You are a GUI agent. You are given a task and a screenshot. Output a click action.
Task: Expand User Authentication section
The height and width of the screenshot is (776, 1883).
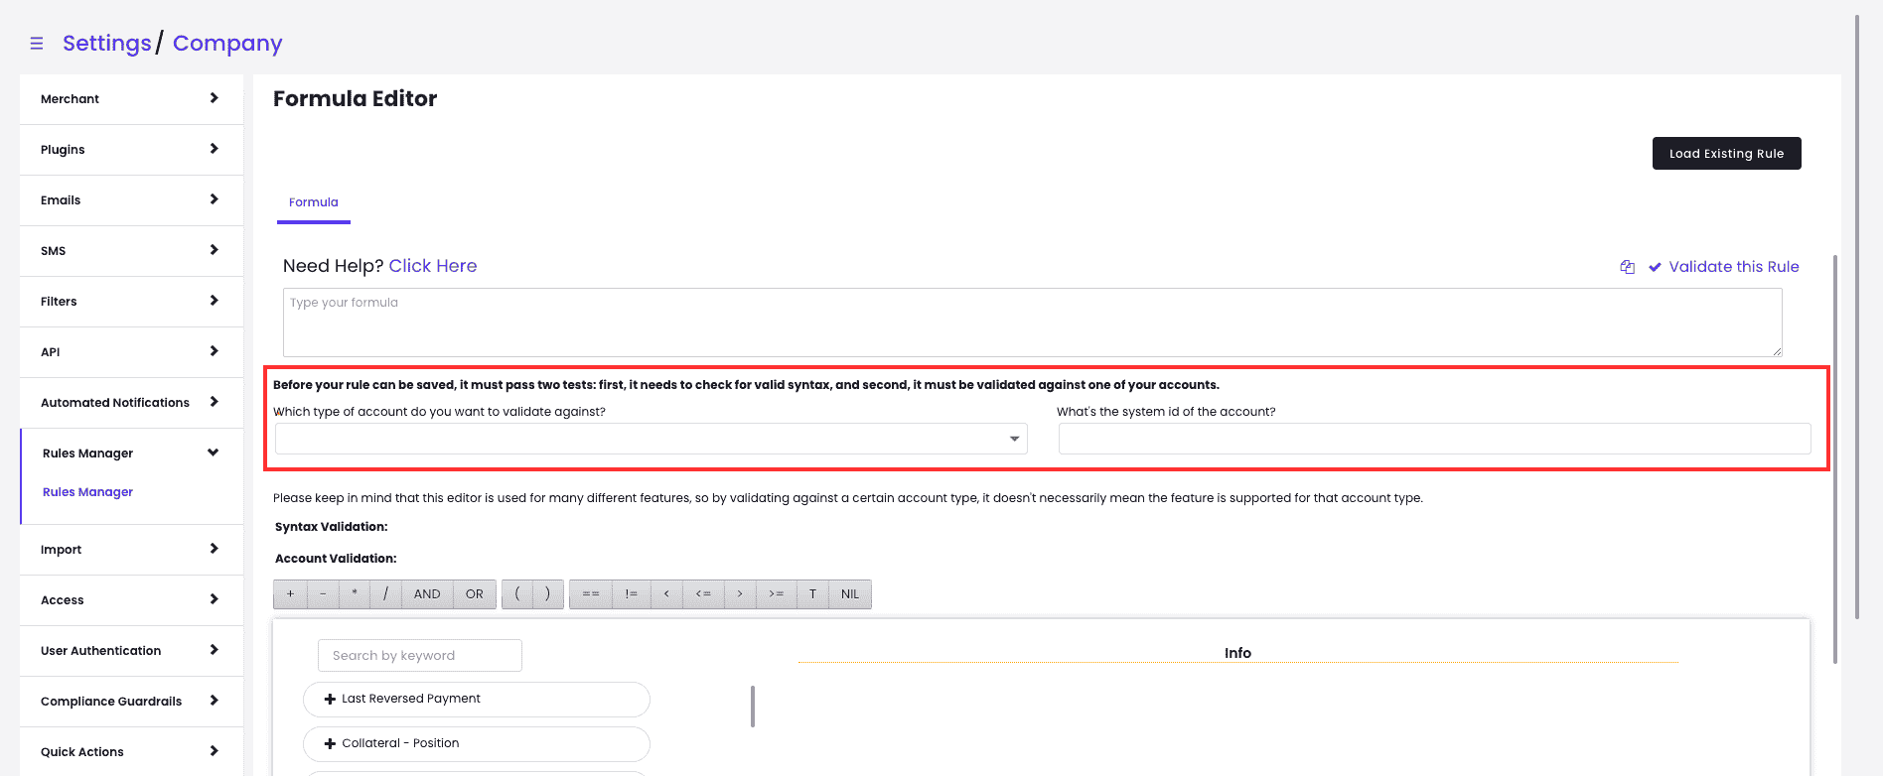[x=131, y=651]
